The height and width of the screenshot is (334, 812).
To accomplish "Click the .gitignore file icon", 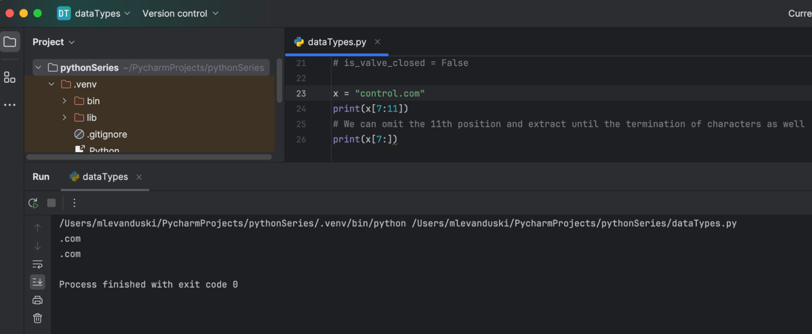I will (79, 134).
